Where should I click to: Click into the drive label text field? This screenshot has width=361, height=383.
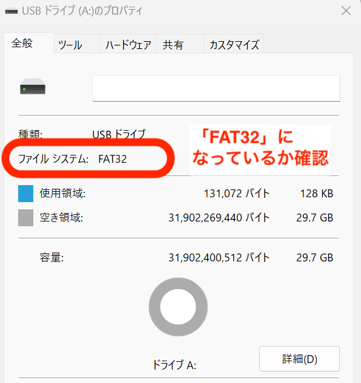click(216, 88)
